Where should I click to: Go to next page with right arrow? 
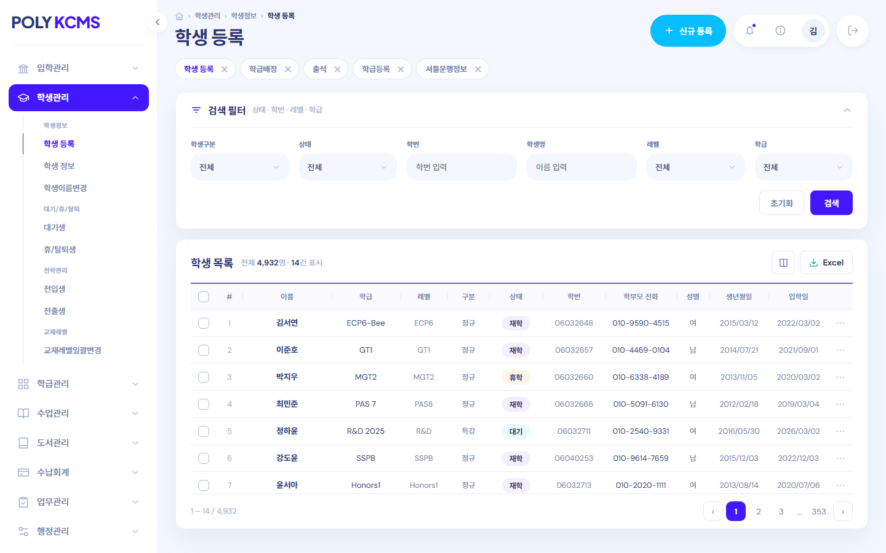tap(843, 511)
